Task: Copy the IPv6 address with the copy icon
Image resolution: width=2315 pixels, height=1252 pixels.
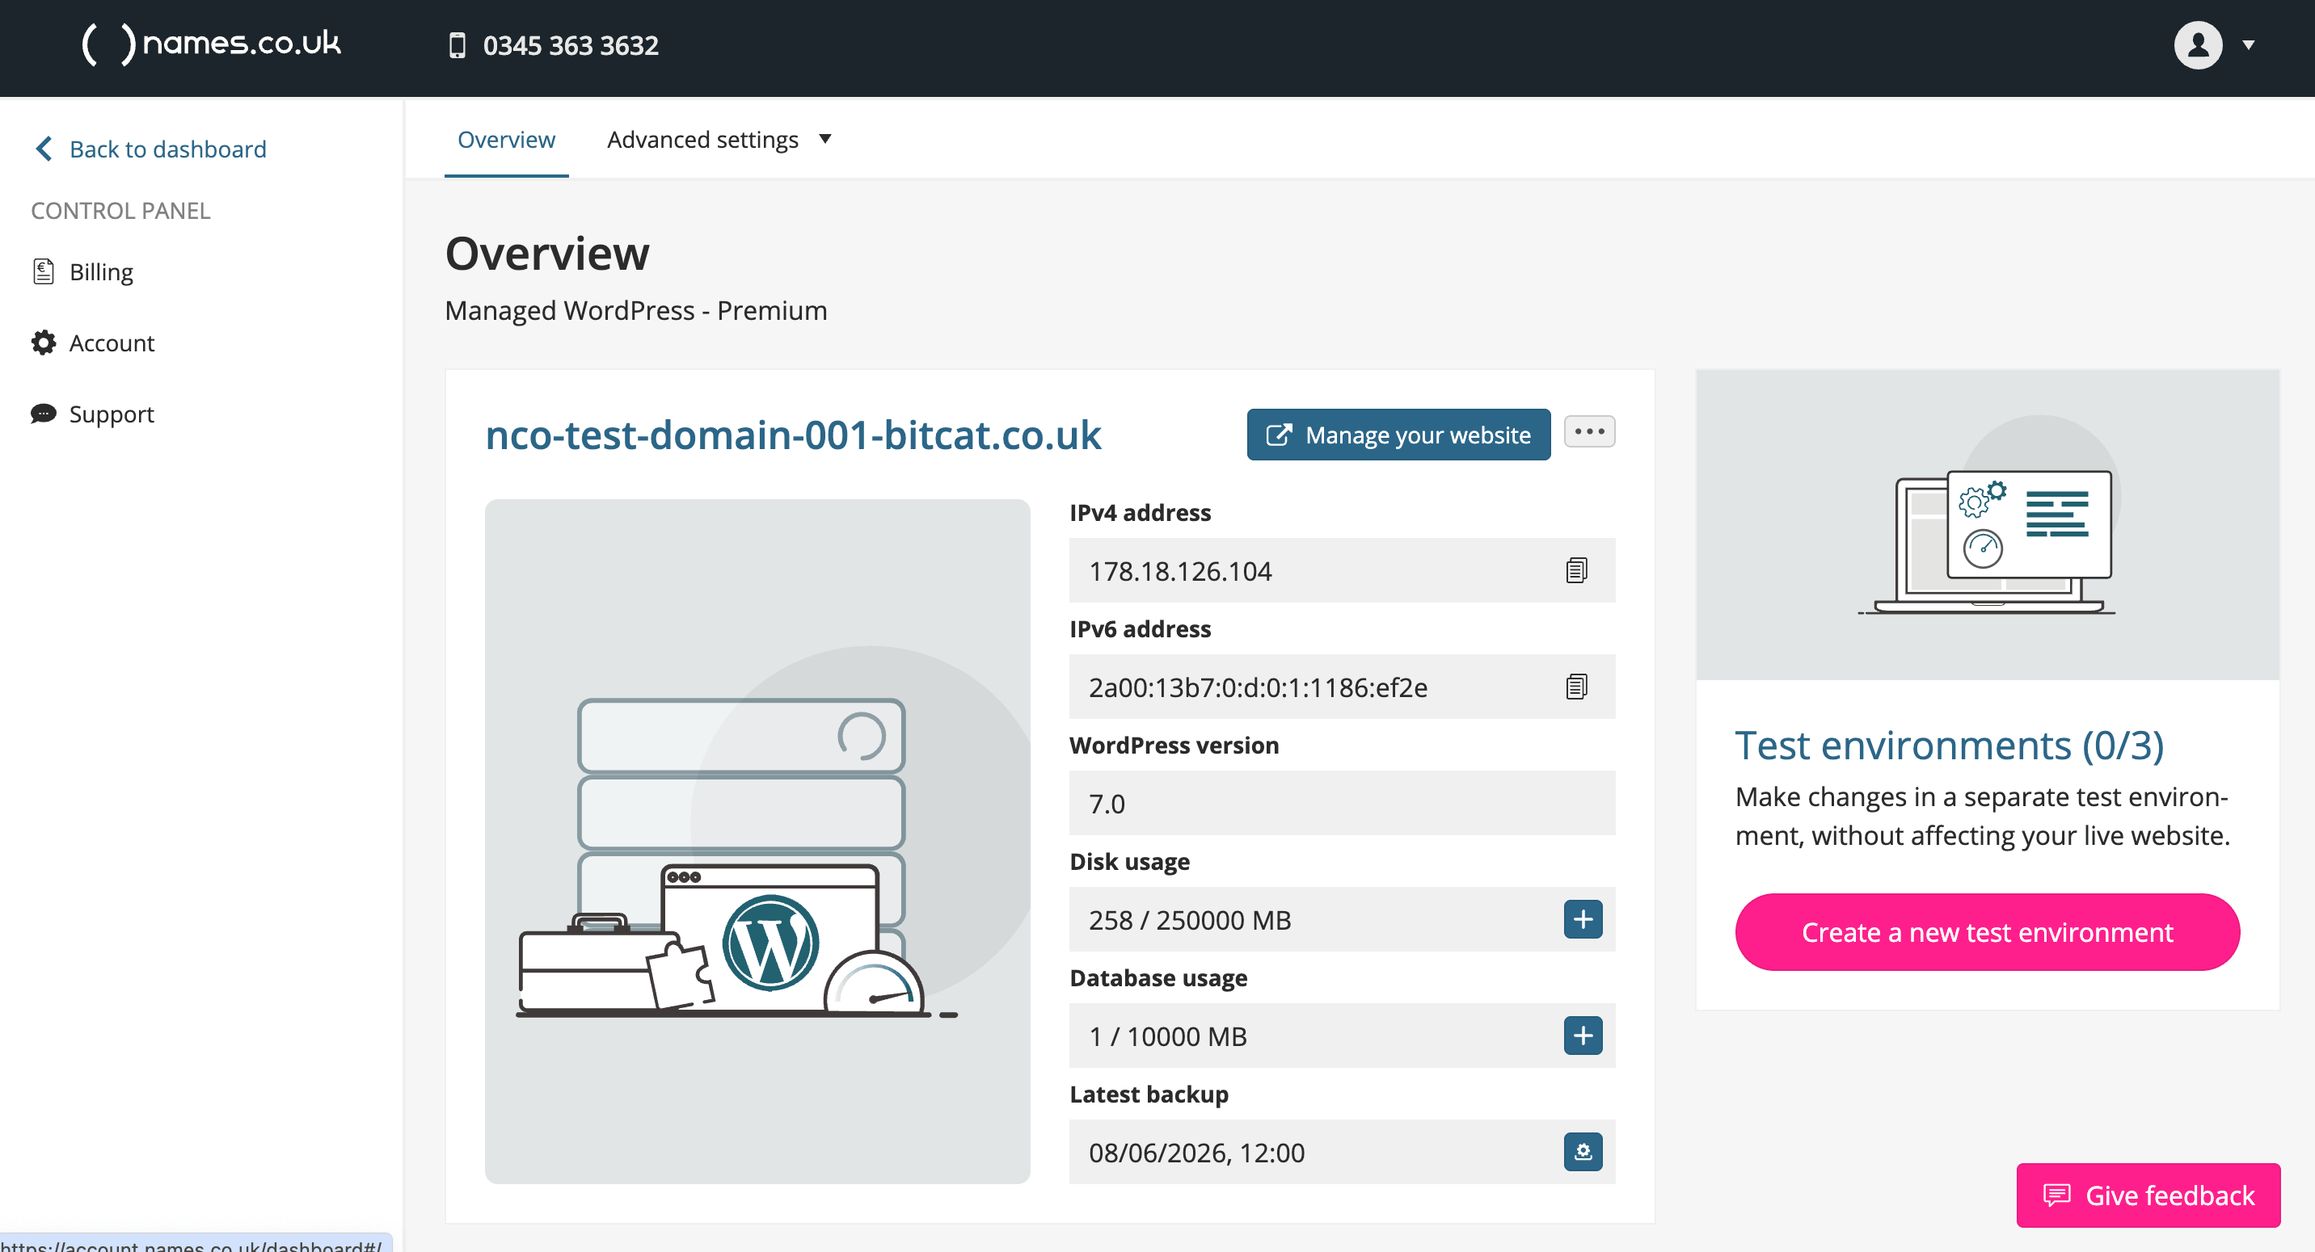Action: tap(1575, 686)
